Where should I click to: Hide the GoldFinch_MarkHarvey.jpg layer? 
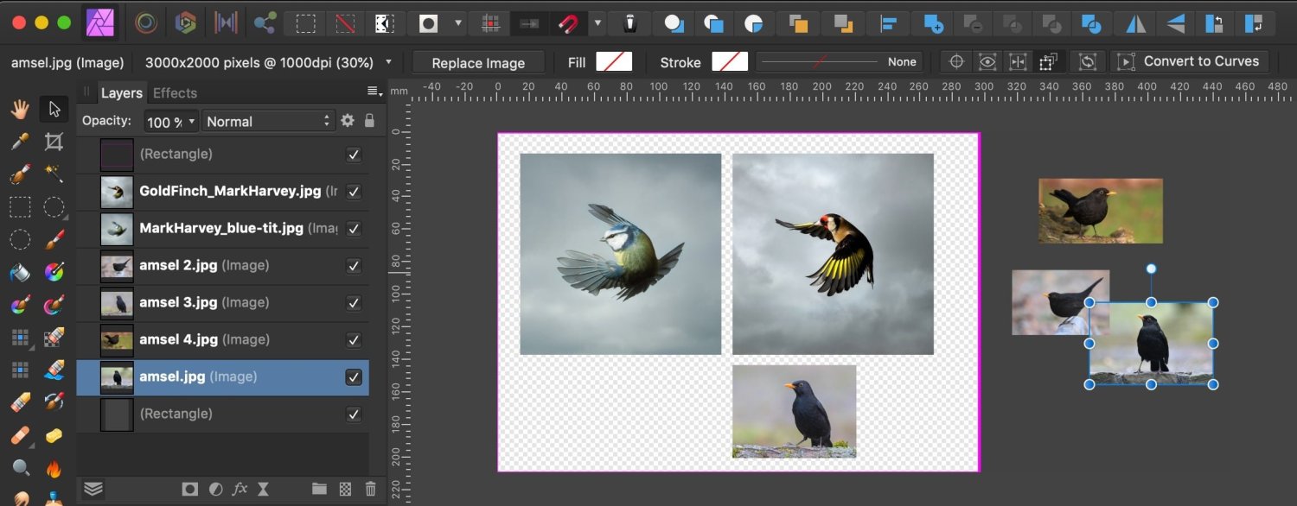[353, 192]
